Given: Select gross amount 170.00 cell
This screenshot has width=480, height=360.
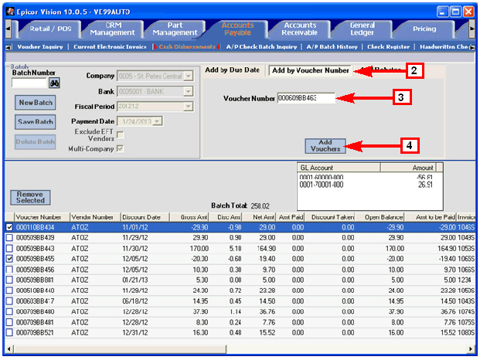Looking at the screenshot, I should (199, 248).
